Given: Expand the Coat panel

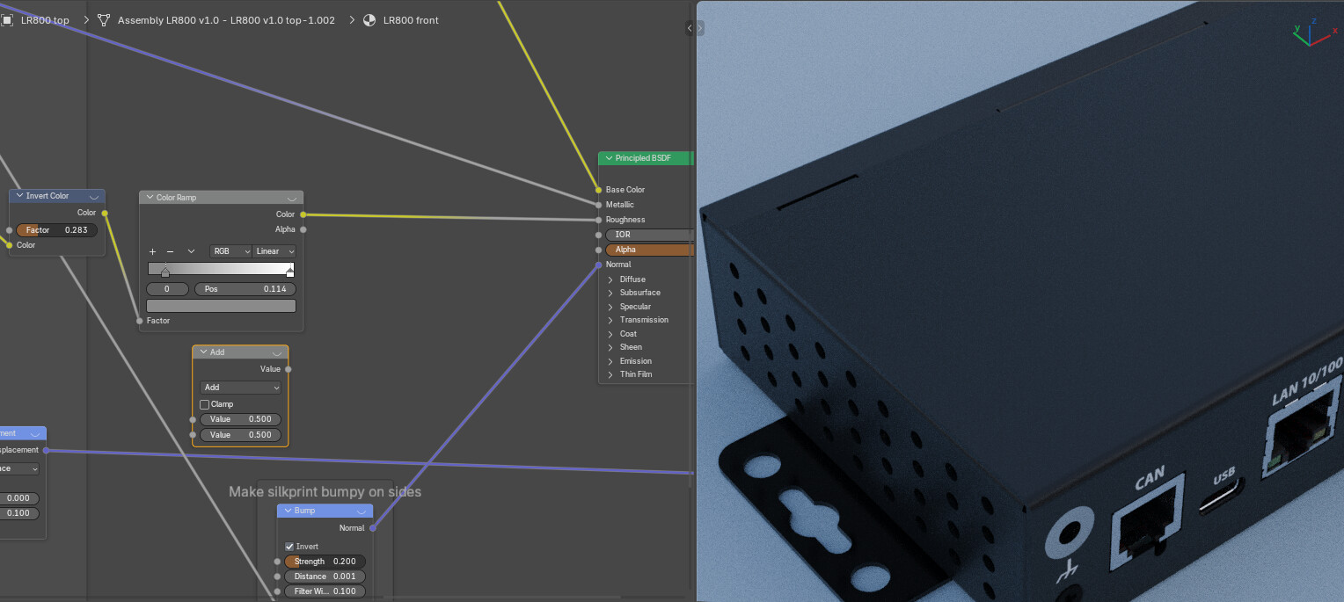Looking at the screenshot, I should pos(610,334).
